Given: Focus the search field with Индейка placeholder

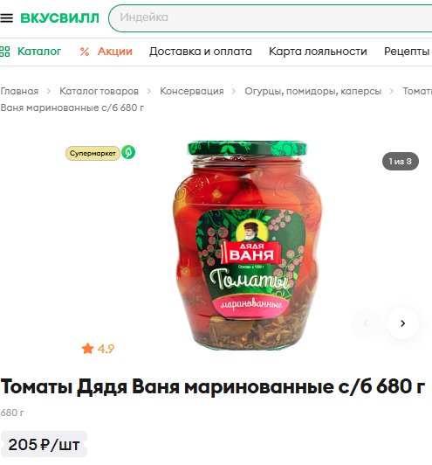Looking at the screenshot, I should click(x=270, y=18).
